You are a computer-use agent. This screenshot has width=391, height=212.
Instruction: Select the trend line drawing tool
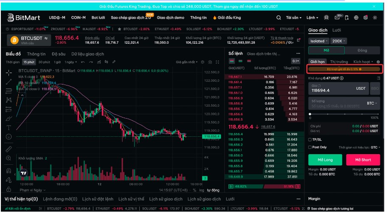click(x=9, y=82)
